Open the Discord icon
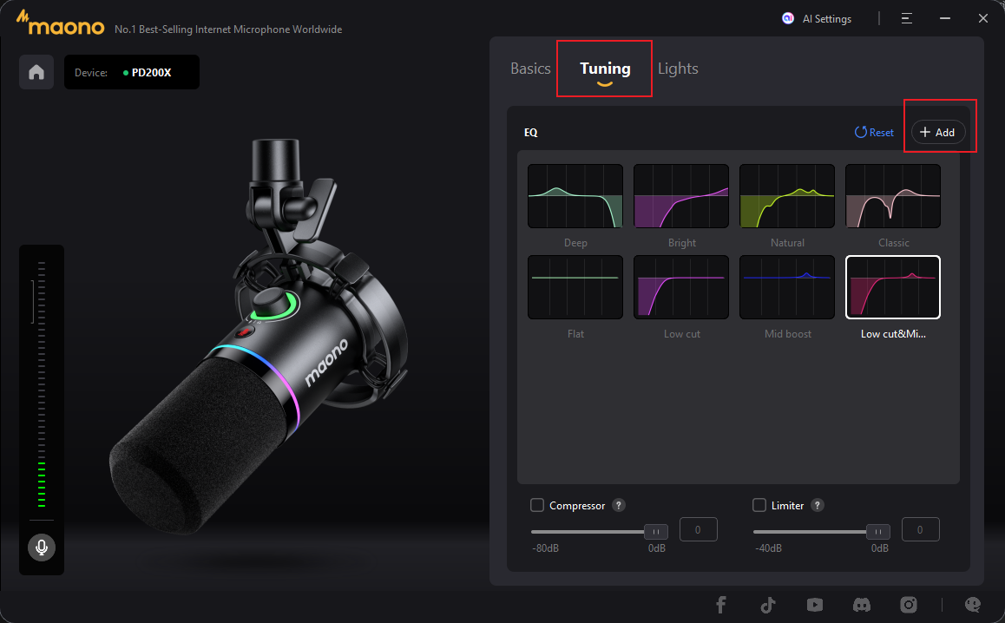Viewport: 1005px width, 623px height. coord(862,605)
